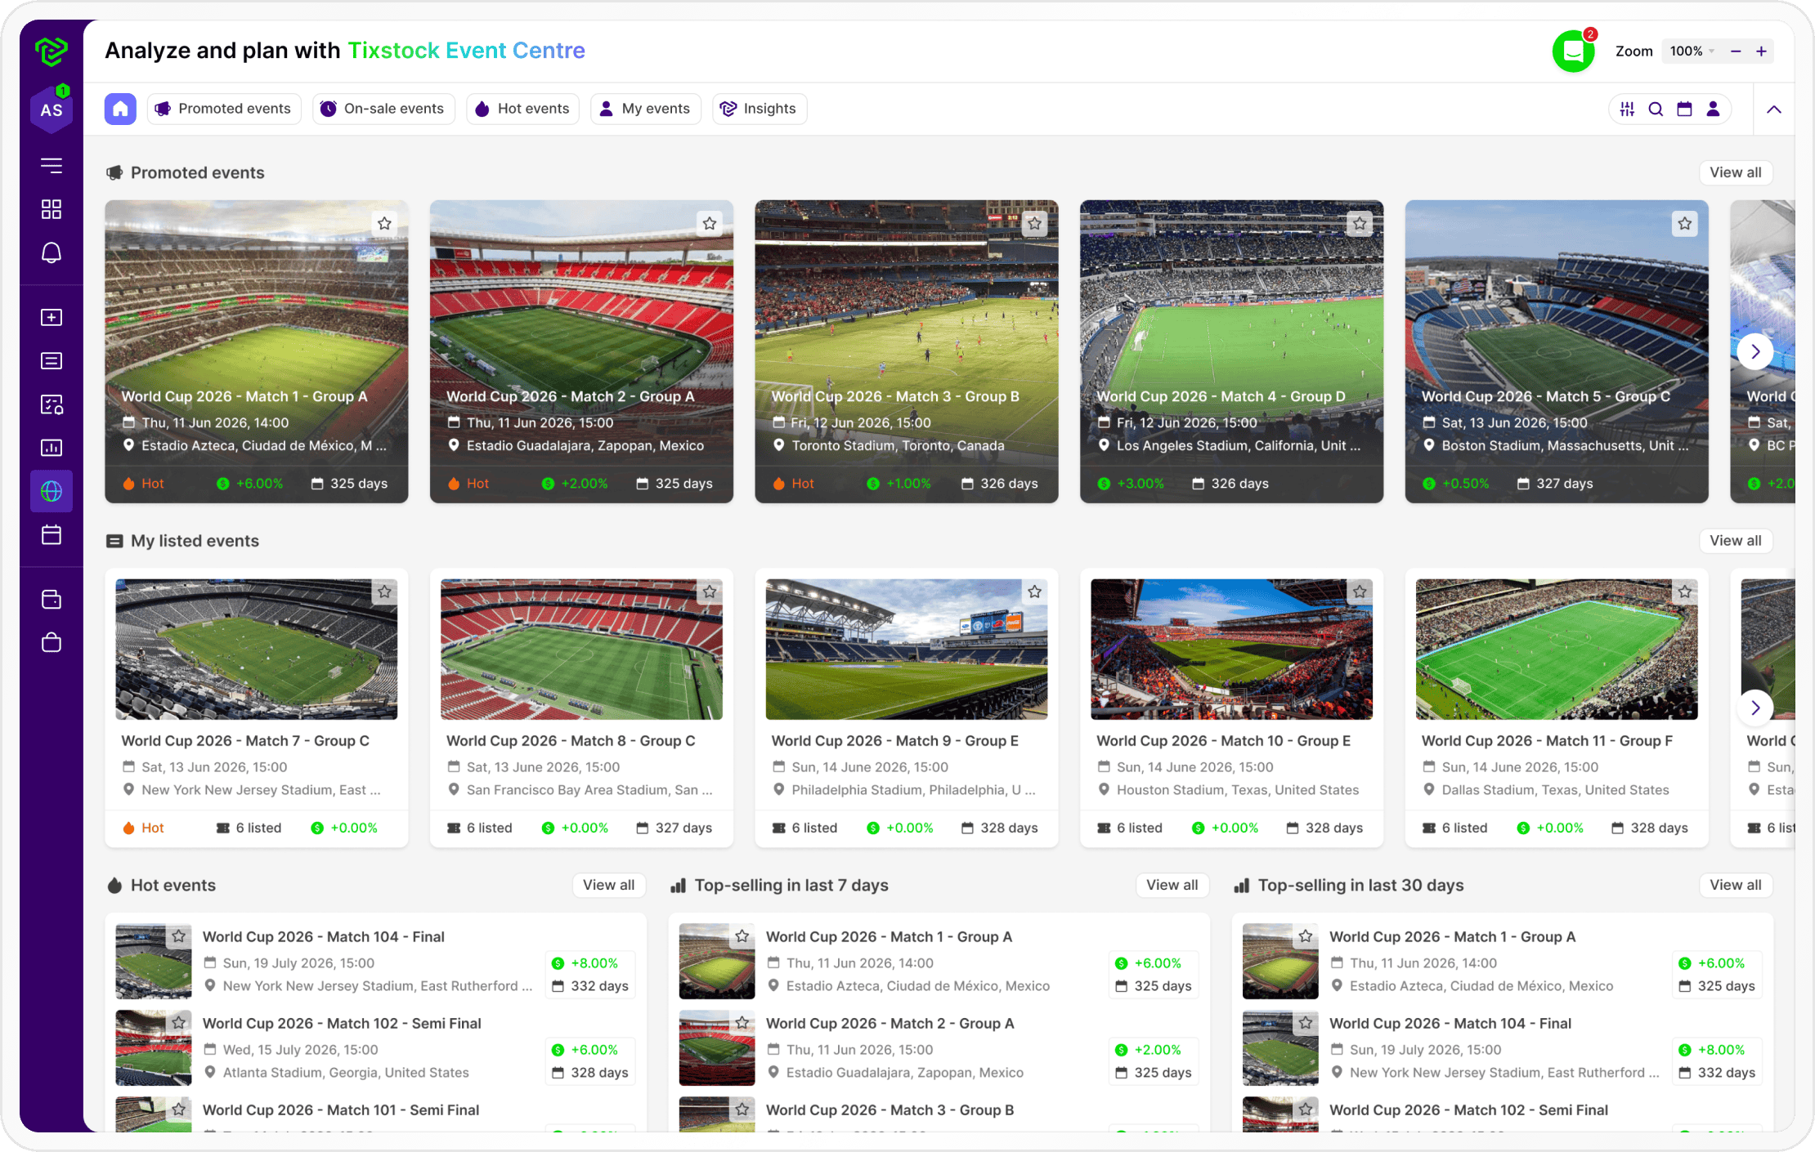This screenshot has height=1152, width=1815.
Task: Click 'Hot' badge on Match 7 - Group C card
Action: point(143,828)
